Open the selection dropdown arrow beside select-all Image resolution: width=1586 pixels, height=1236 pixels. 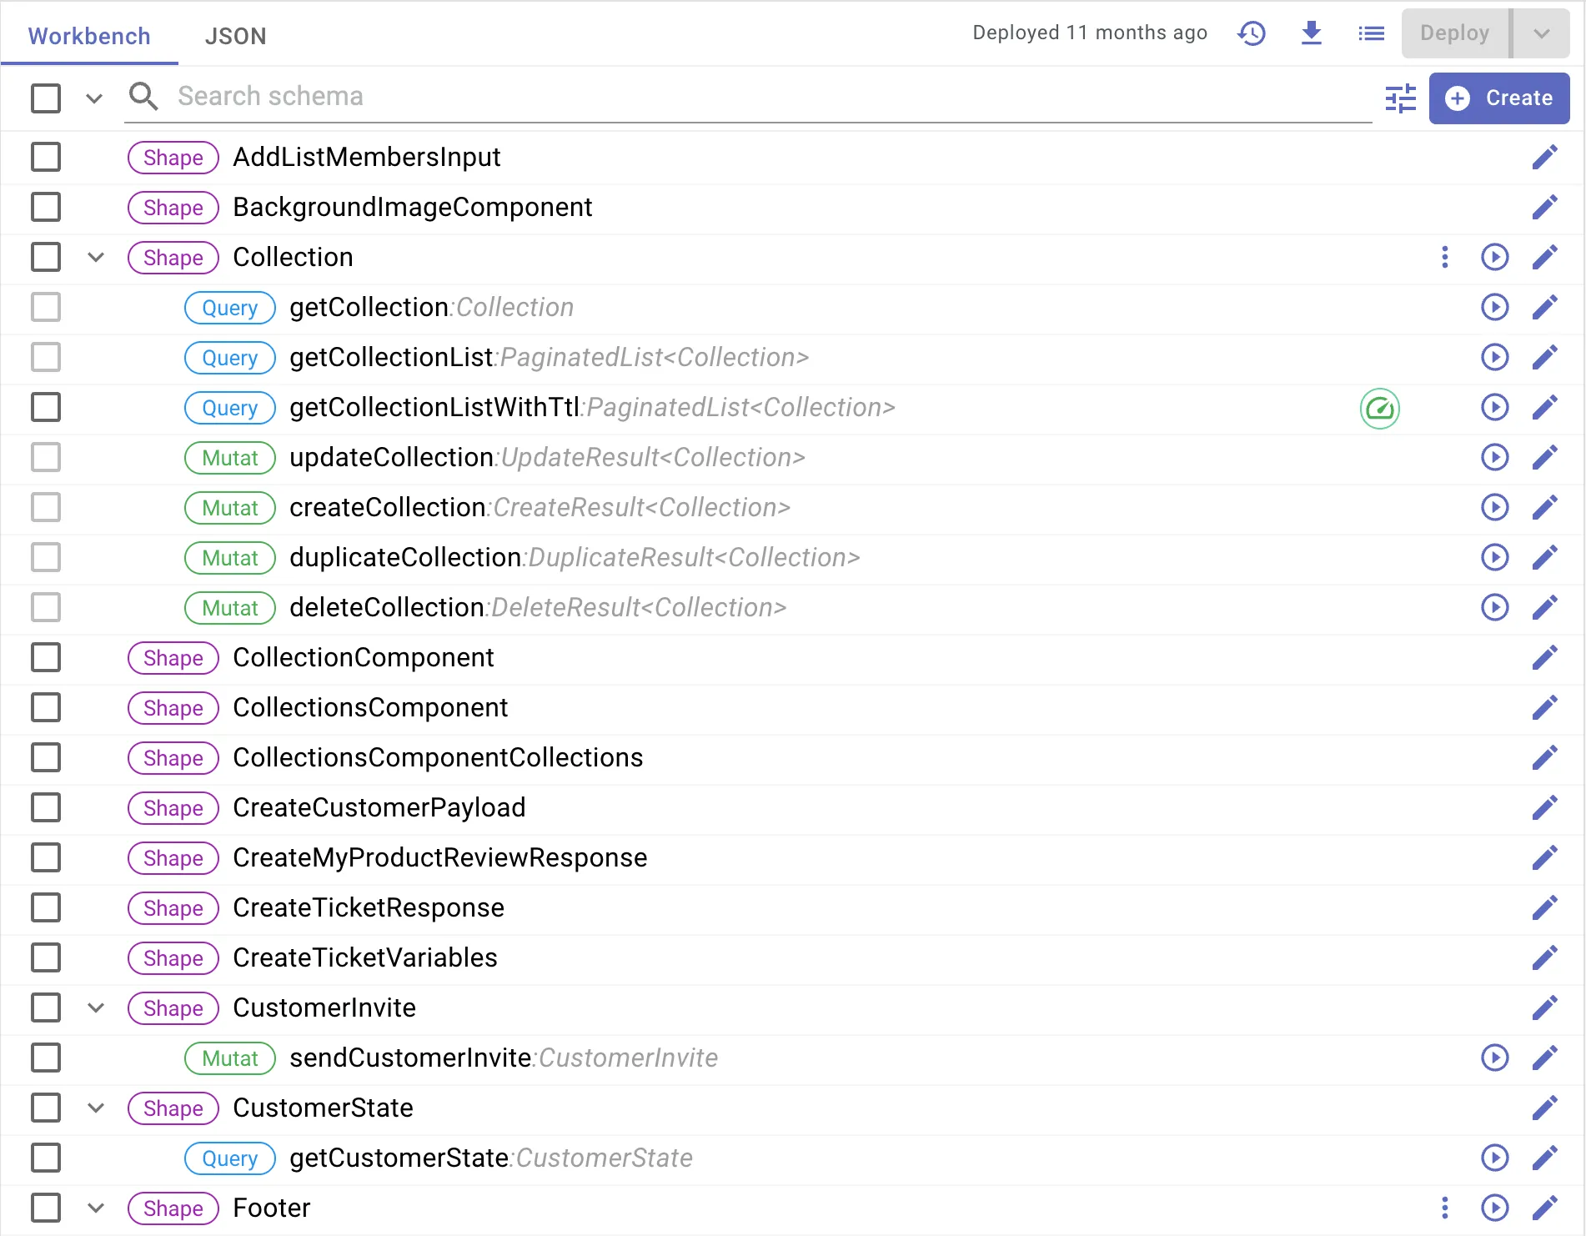[x=94, y=98]
